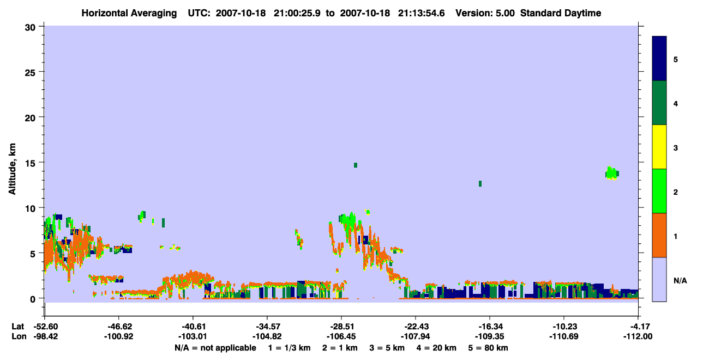Click latitude value -52.60
709x363 pixels.
pos(45,327)
